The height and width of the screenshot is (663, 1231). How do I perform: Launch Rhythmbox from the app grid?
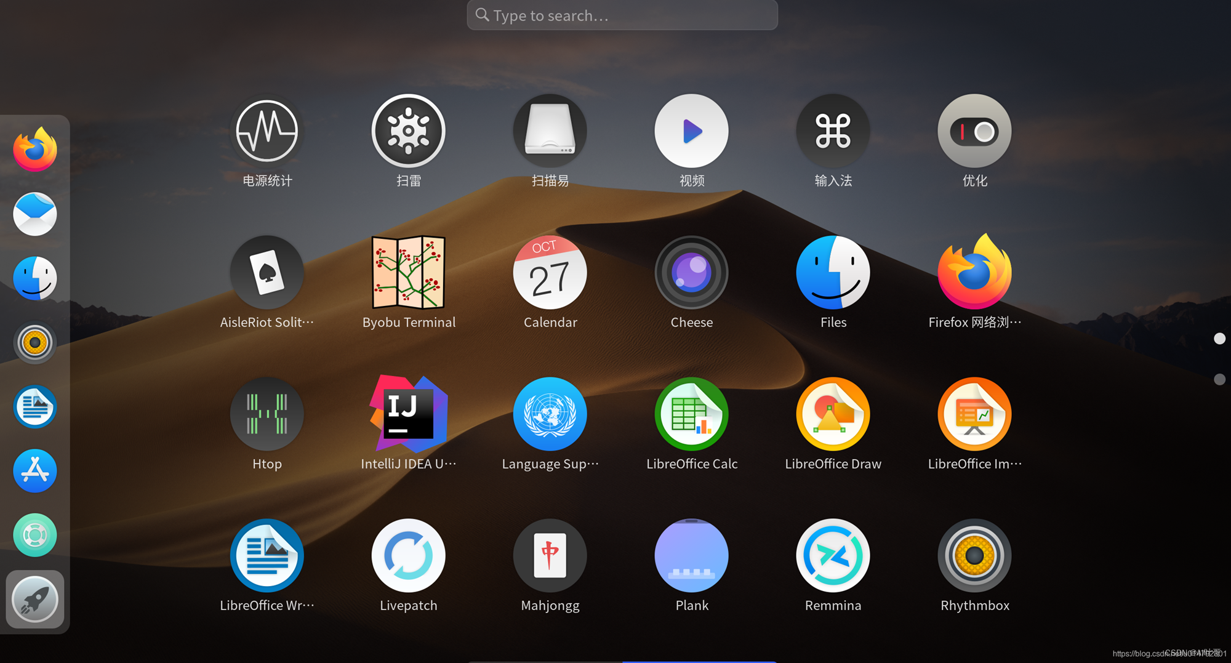point(974,556)
